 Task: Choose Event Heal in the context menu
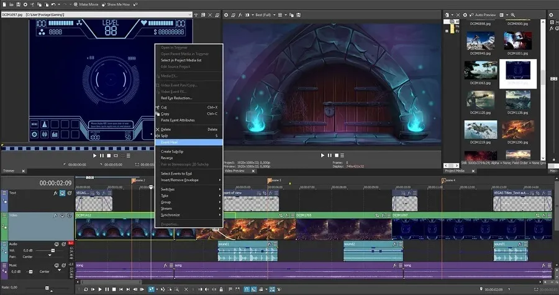pos(189,142)
